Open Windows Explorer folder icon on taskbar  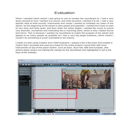pos(29,114)
